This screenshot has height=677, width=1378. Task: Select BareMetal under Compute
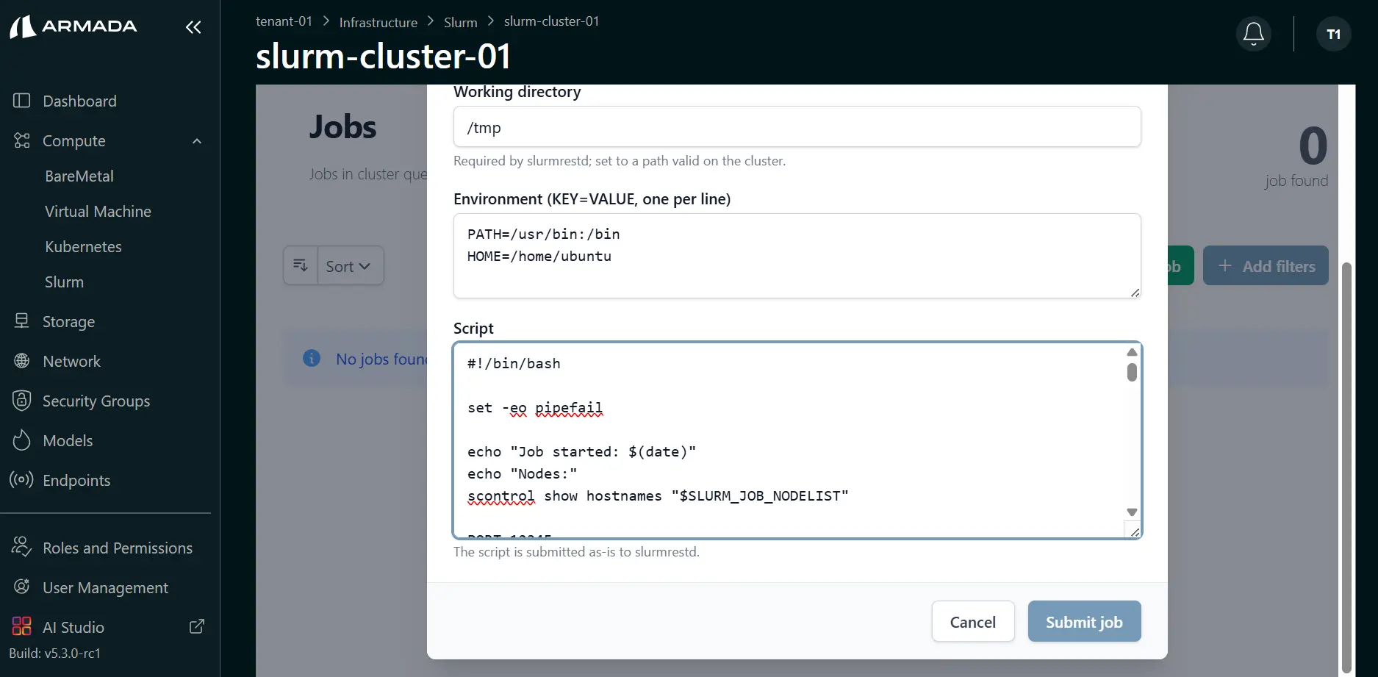(79, 176)
